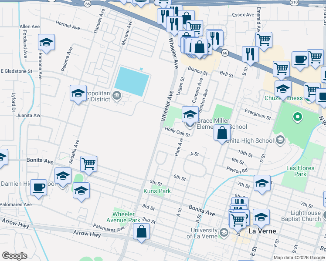The image size is (326, 261).
Task: Open the Bonita High School pin icon
Action: 280,141
